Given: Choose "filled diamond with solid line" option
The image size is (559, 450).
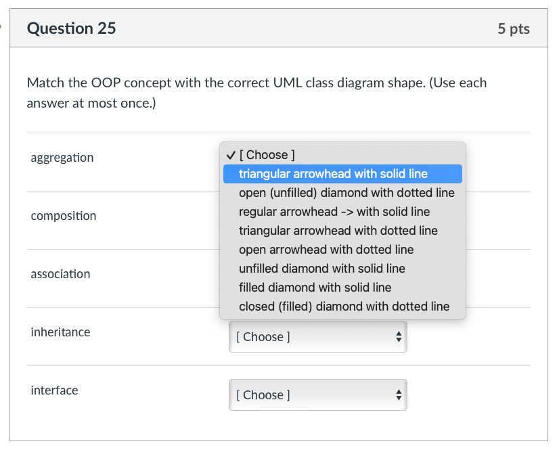Looking at the screenshot, I should click(315, 288).
